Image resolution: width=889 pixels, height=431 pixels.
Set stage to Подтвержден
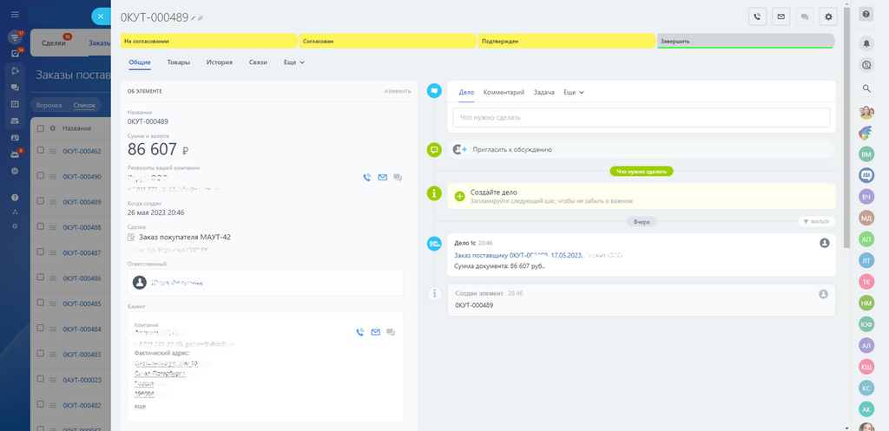tap(567, 42)
